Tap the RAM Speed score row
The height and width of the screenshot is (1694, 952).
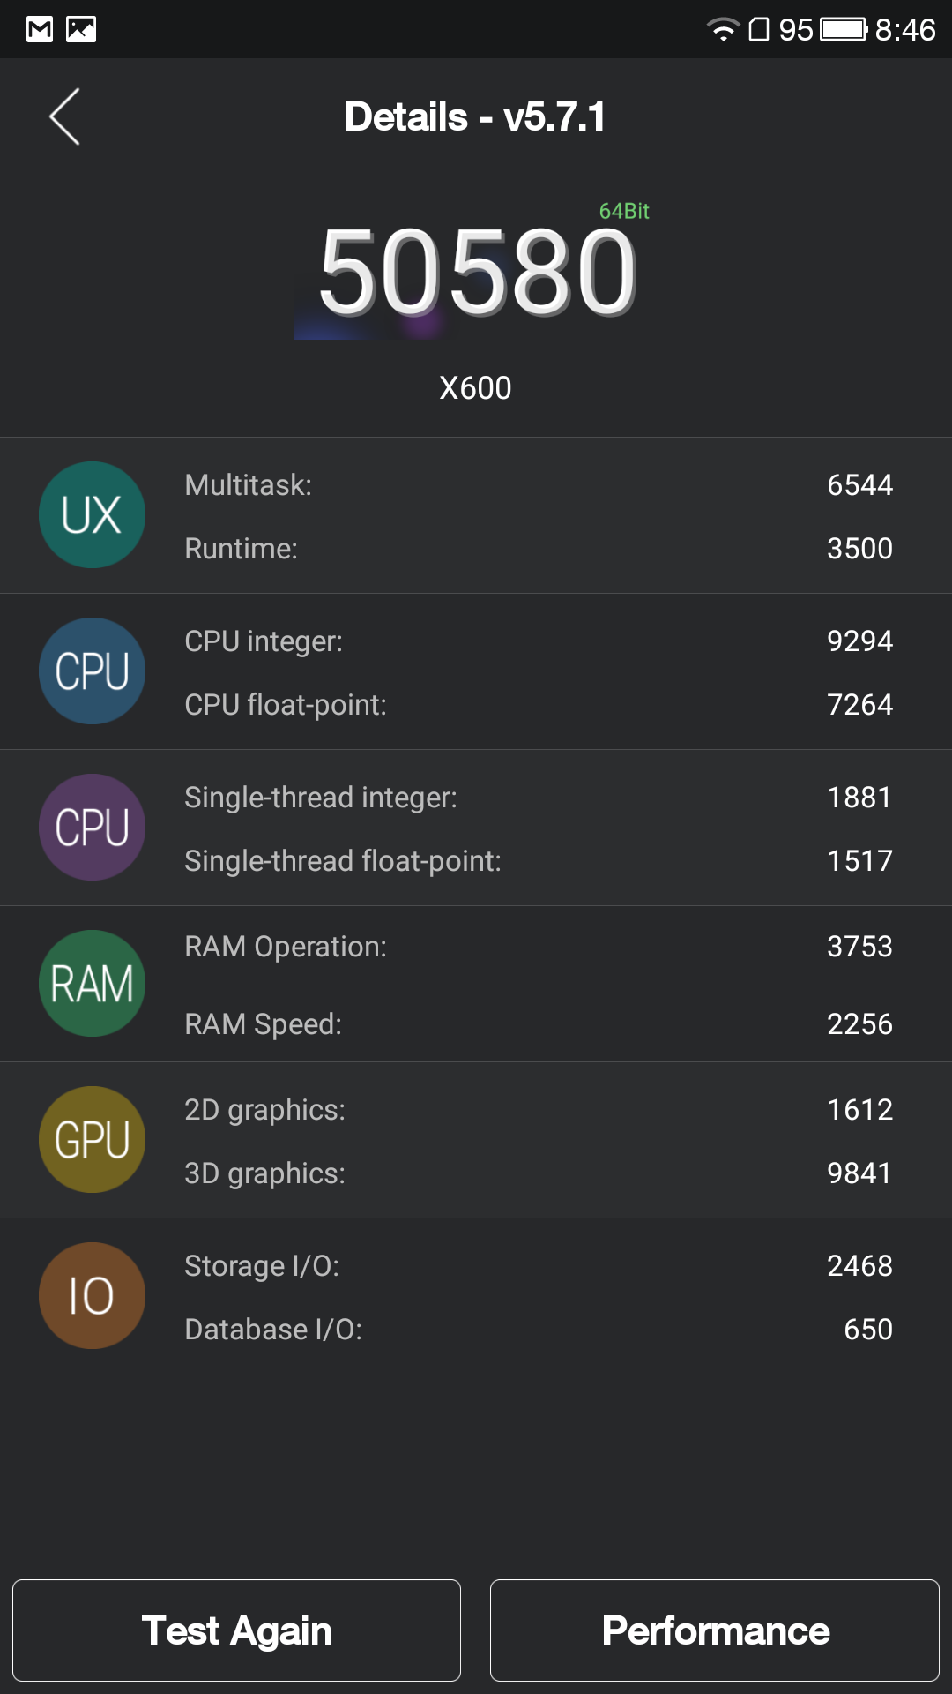tap(538, 1024)
